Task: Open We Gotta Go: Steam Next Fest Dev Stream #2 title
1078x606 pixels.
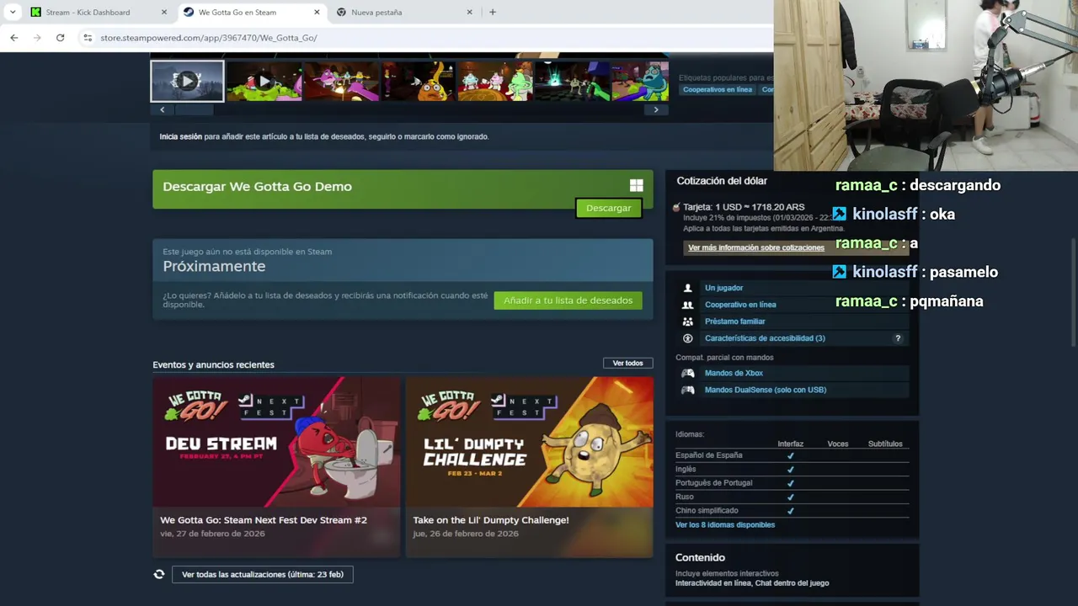Action: (264, 520)
